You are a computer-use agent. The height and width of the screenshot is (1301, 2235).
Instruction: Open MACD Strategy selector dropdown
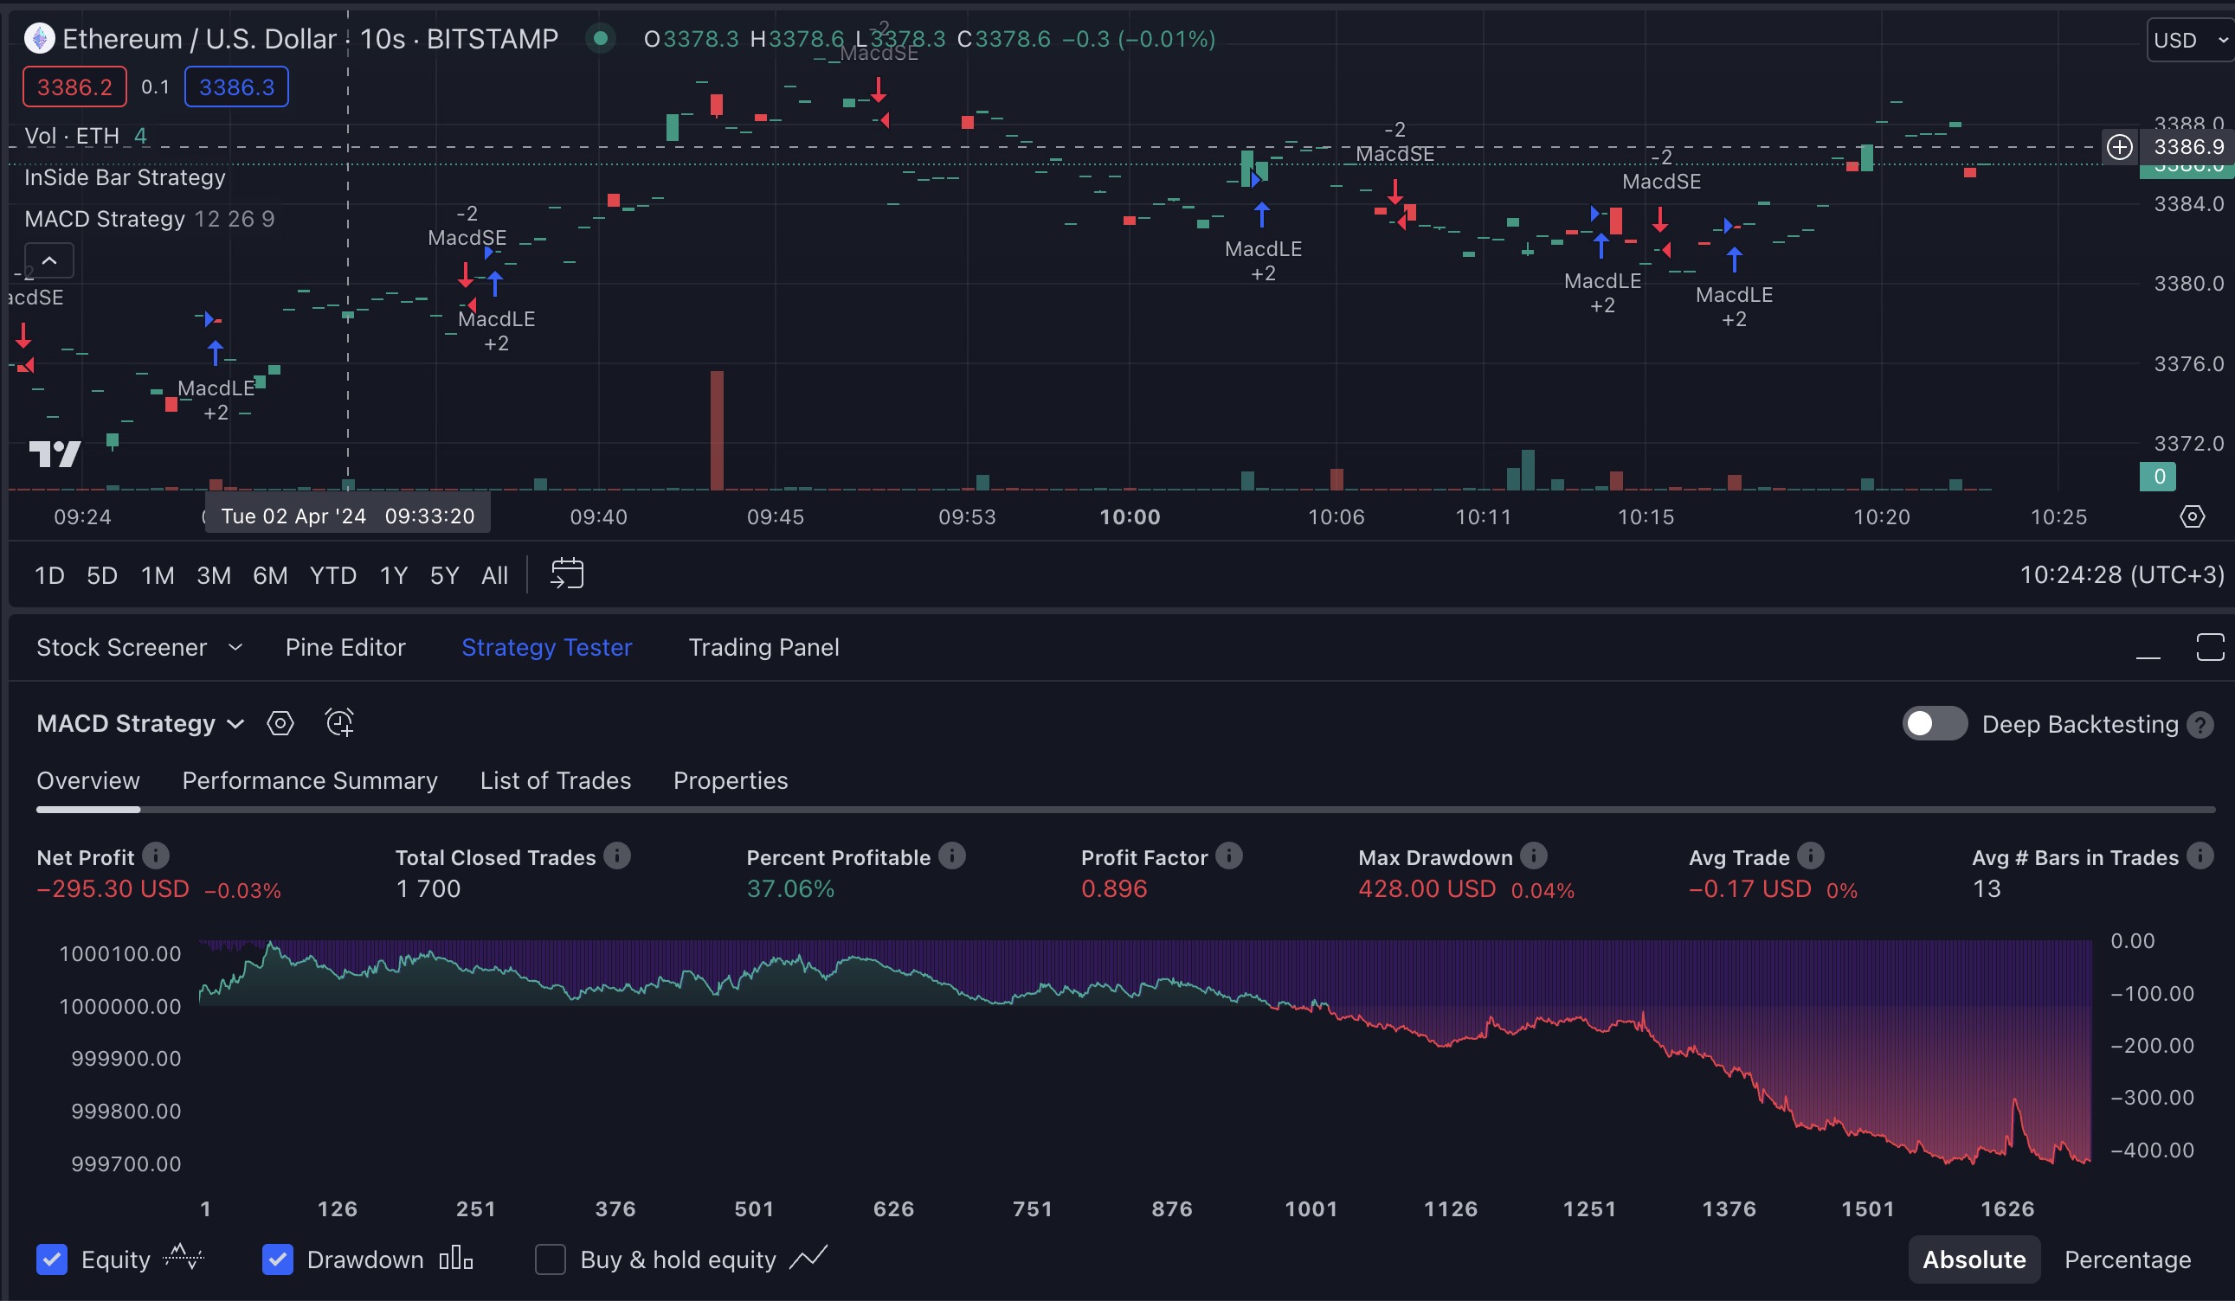141,724
